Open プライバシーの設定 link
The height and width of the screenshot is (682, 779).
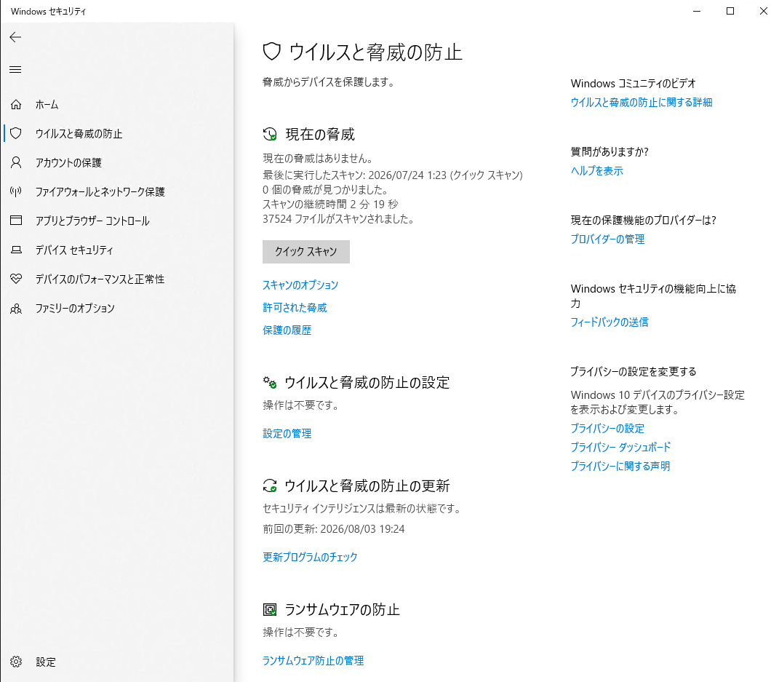pos(607,429)
